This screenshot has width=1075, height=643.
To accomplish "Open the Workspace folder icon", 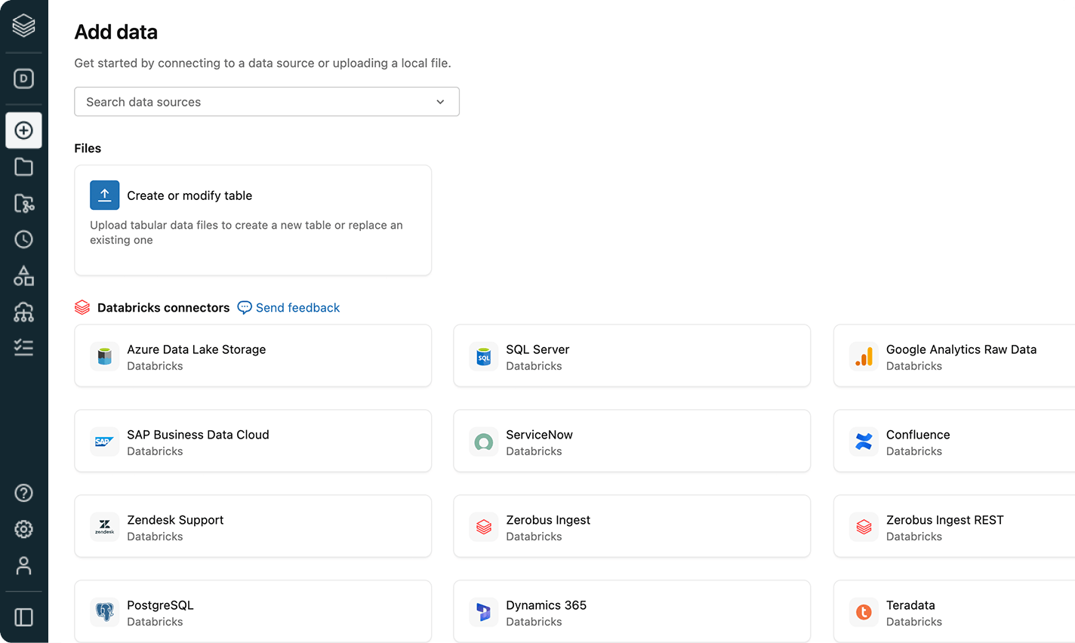I will pyautogui.click(x=23, y=167).
